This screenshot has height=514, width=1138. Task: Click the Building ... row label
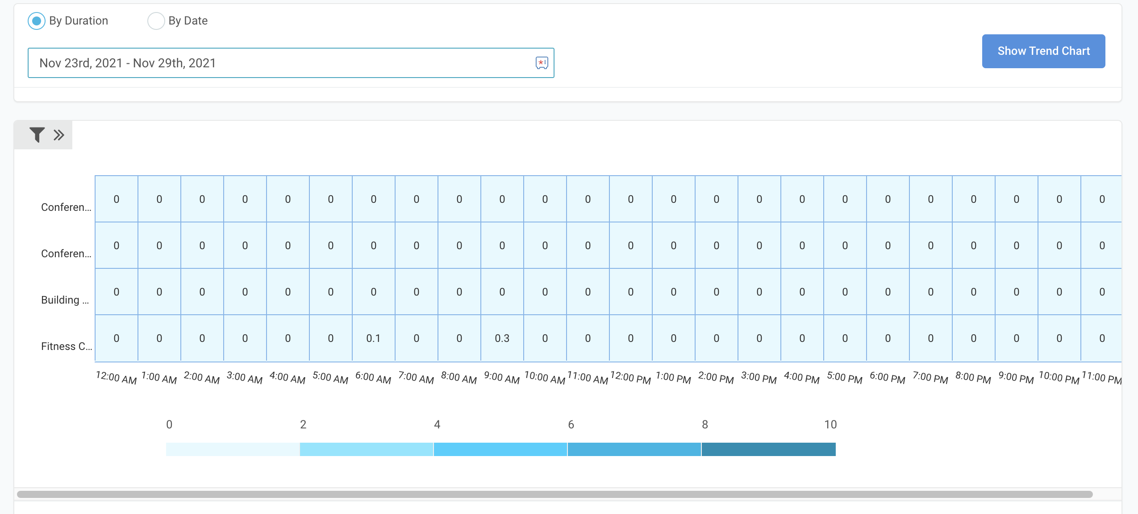click(x=65, y=300)
